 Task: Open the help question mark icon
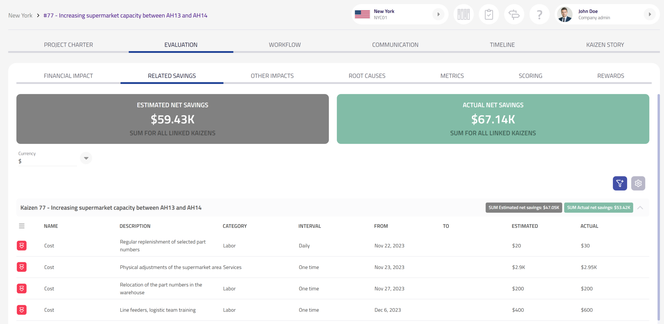coord(539,15)
